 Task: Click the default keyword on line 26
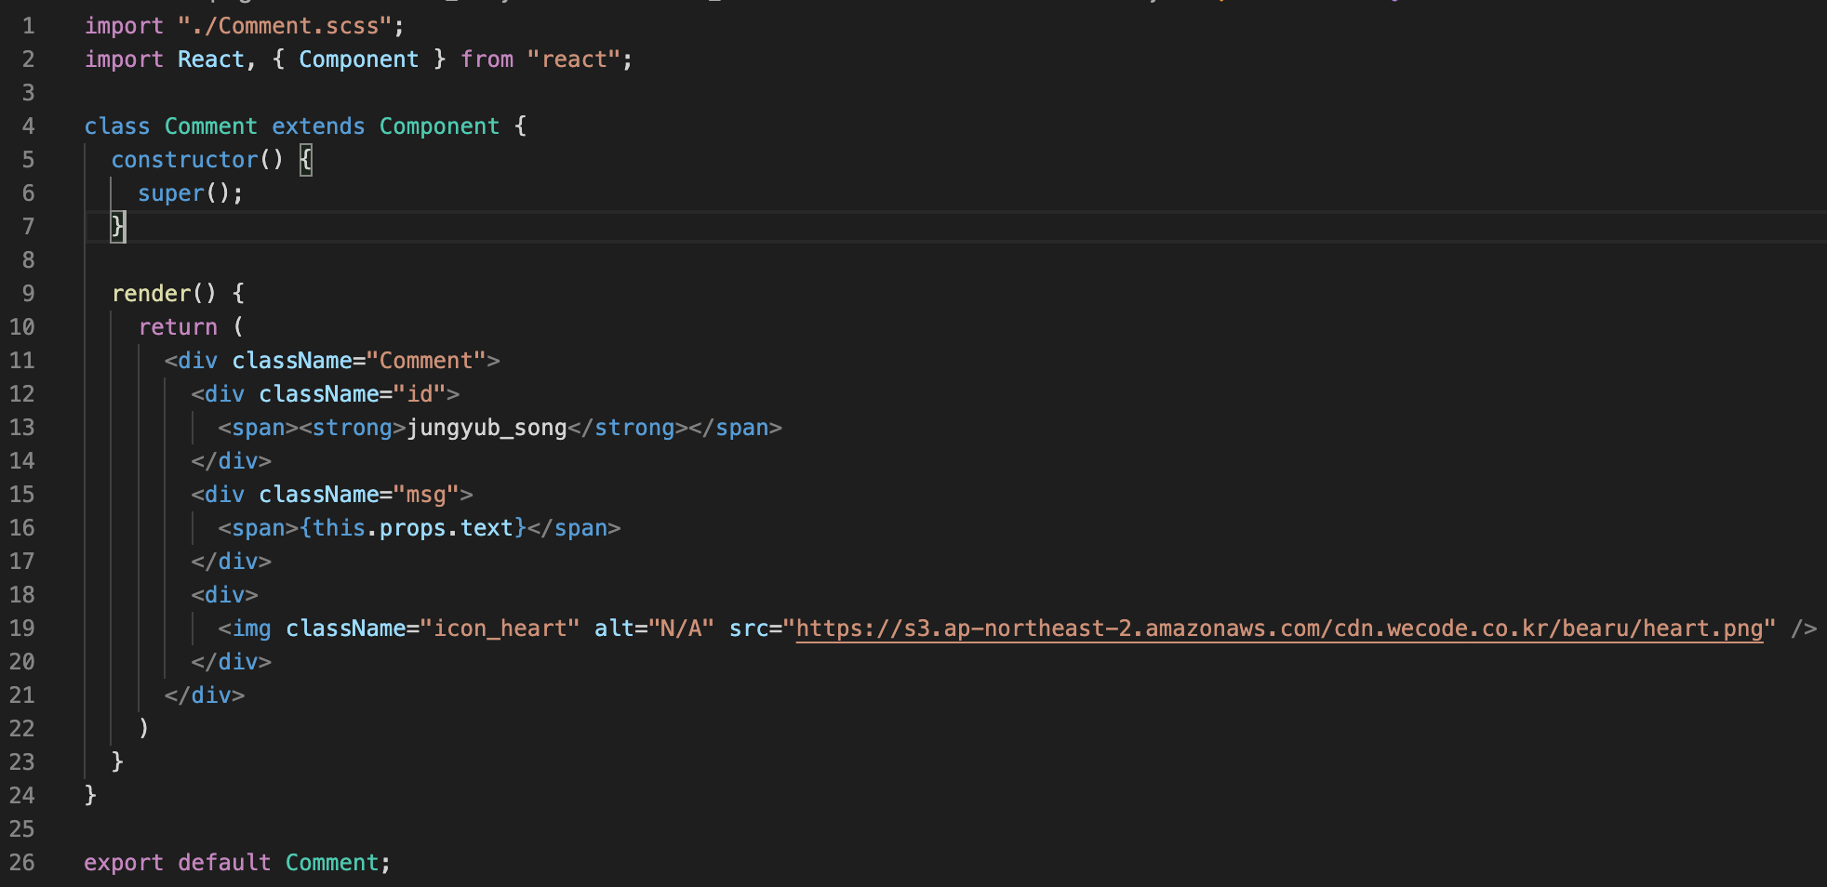(224, 863)
